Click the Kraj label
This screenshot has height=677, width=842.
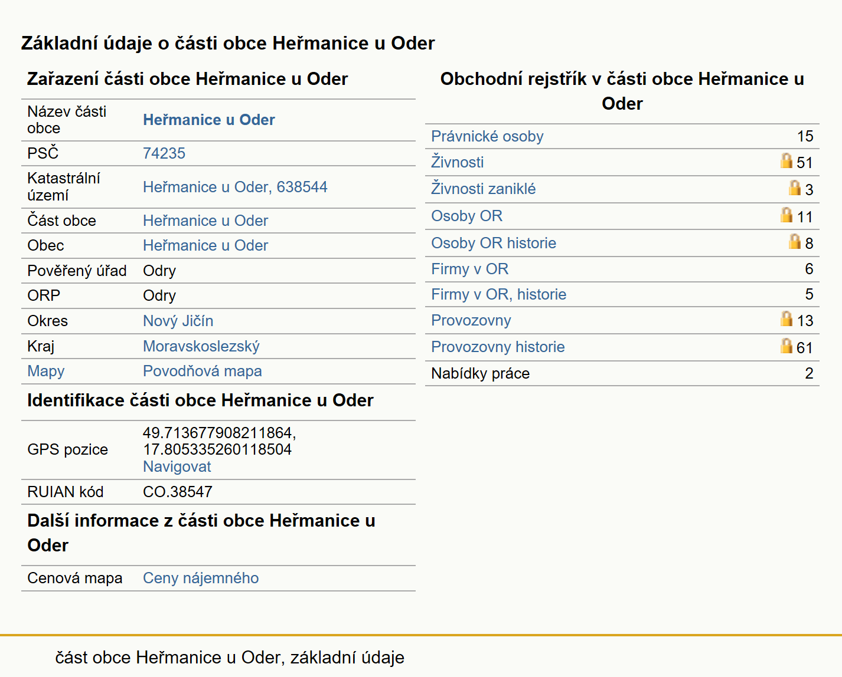[x=41, y=346]
